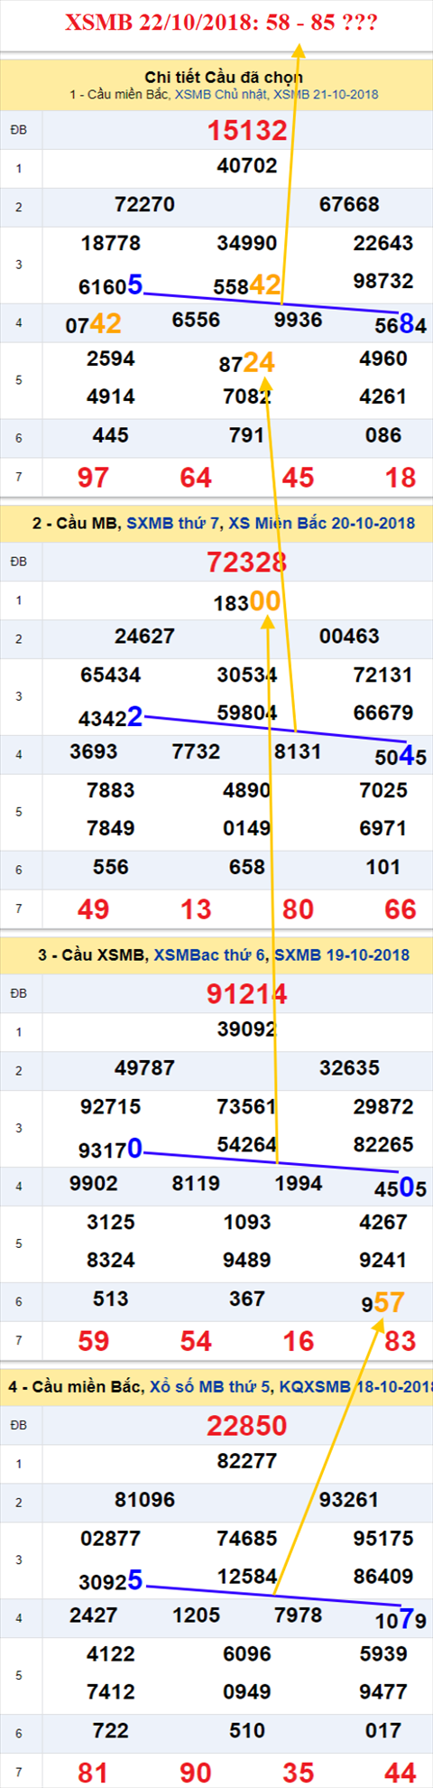Click the number 49787
This screenshot has height=1788, width=433.
click(144, 1067)
